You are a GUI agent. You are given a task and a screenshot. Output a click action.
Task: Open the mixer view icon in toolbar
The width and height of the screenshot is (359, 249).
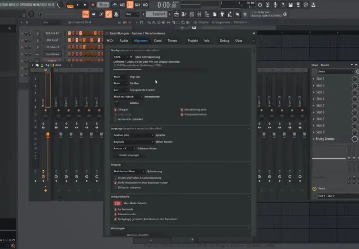[199, 14]
